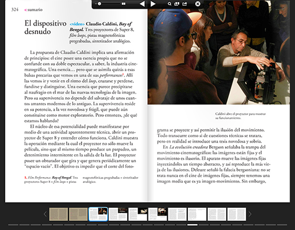The width and height of the screenshot is (295, 230).
Task: Close the viewer with X icon
Action: point(198,4)
